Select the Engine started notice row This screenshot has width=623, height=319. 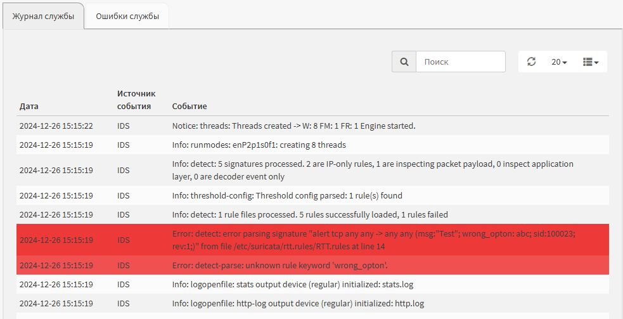click(312, 126)
